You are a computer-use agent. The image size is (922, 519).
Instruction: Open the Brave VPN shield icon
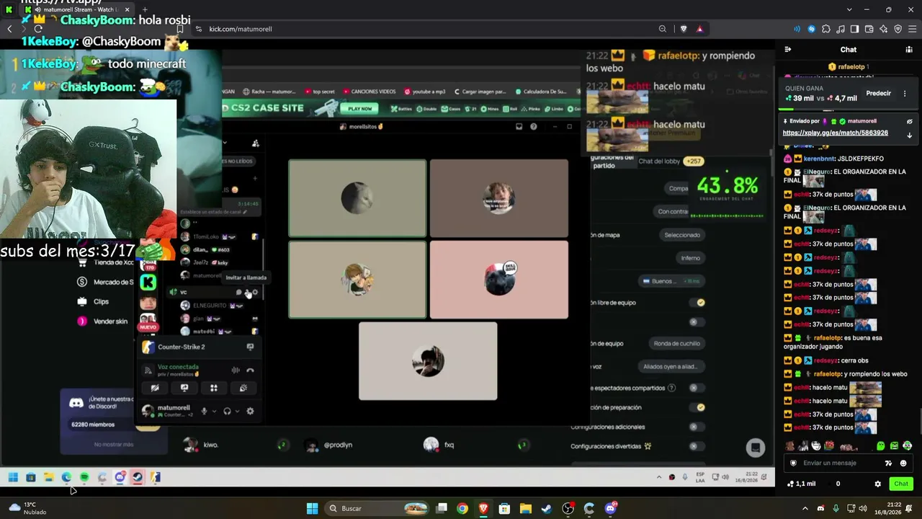(898, 29)
